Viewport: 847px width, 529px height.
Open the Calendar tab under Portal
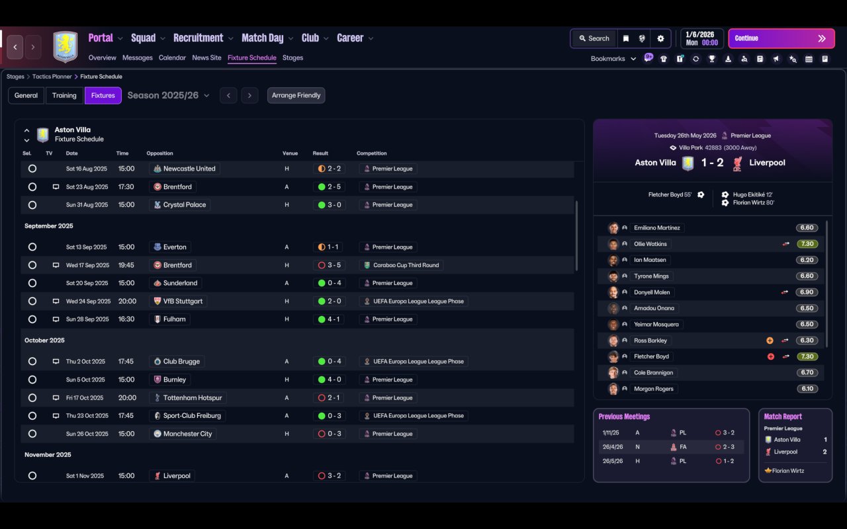172,58
